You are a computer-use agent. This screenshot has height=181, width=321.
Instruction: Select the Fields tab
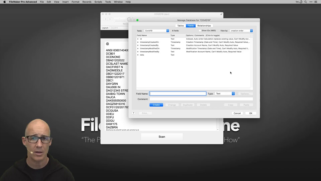[x=191, y=26]
